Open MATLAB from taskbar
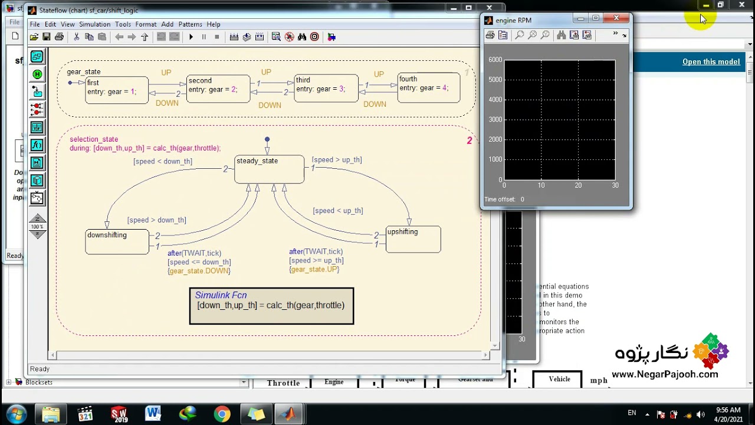This screenshot has width=755, height=425. point(288,414)
